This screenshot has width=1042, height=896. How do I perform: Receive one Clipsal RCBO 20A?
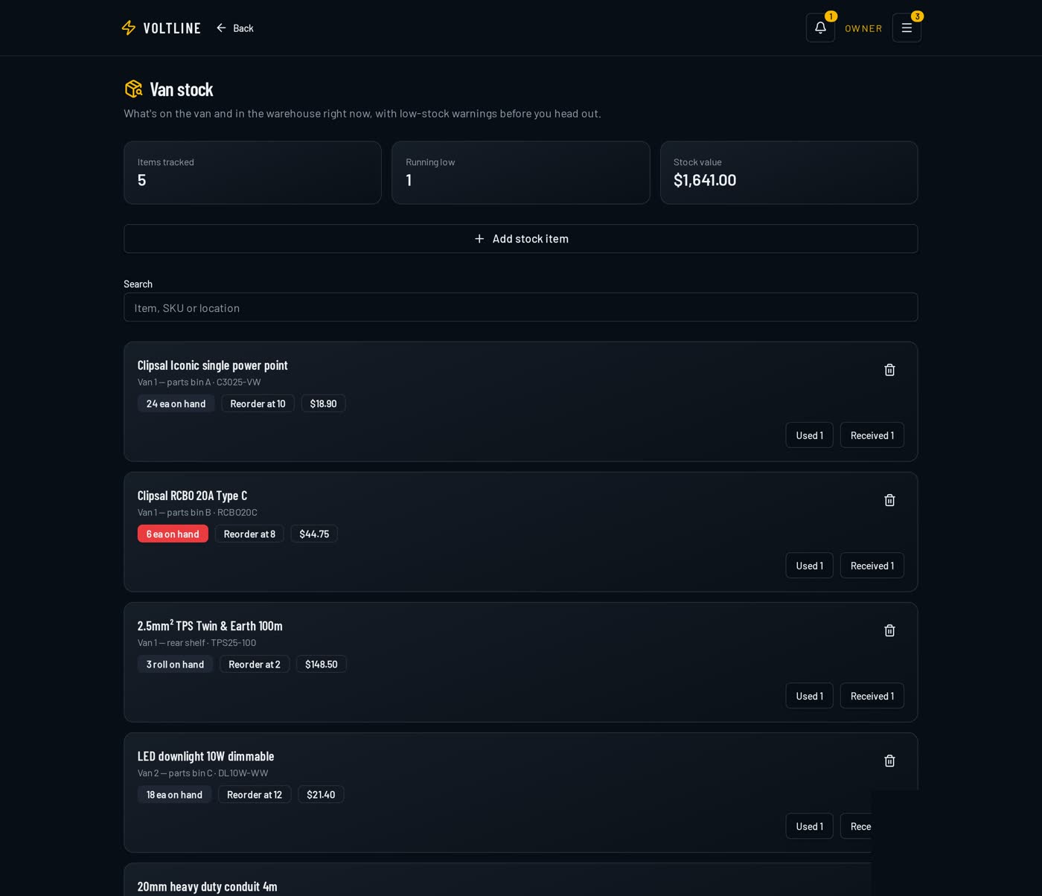click(872, 566)
